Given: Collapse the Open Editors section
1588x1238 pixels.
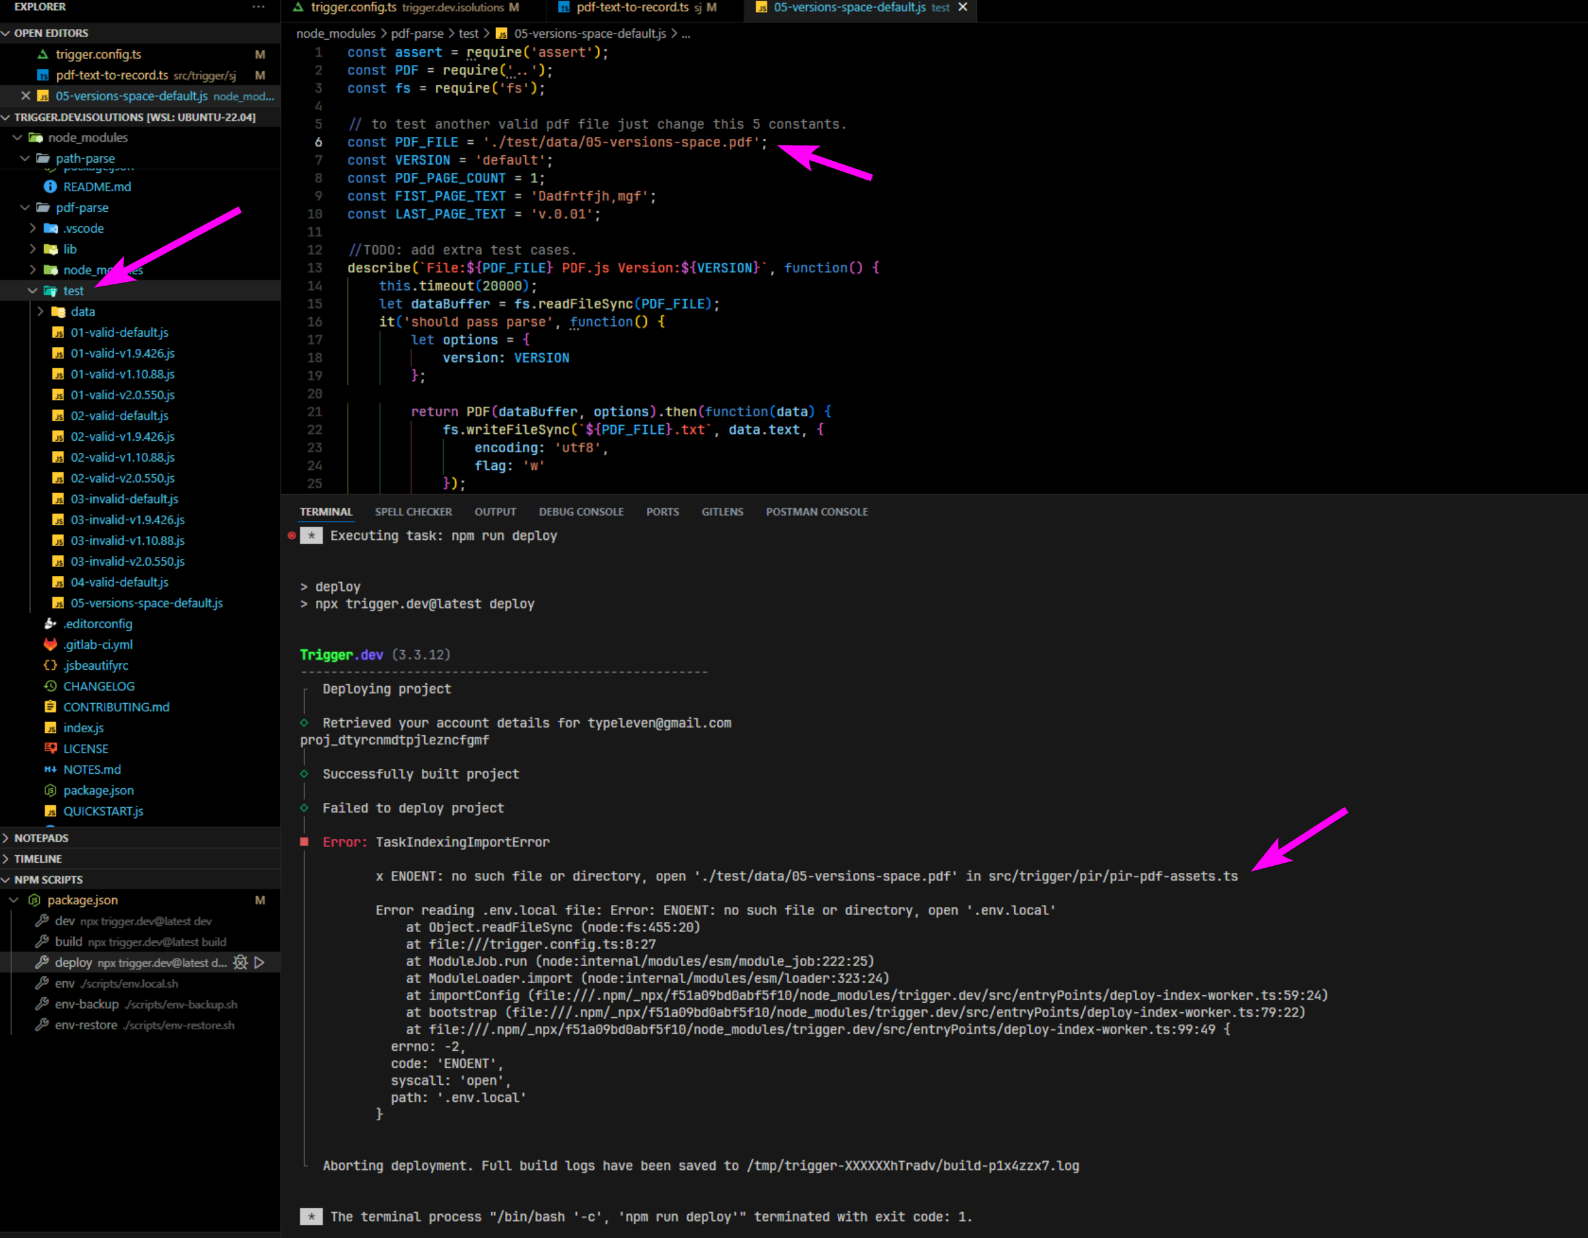Looking at the screenshot, I should pos(6,33).
